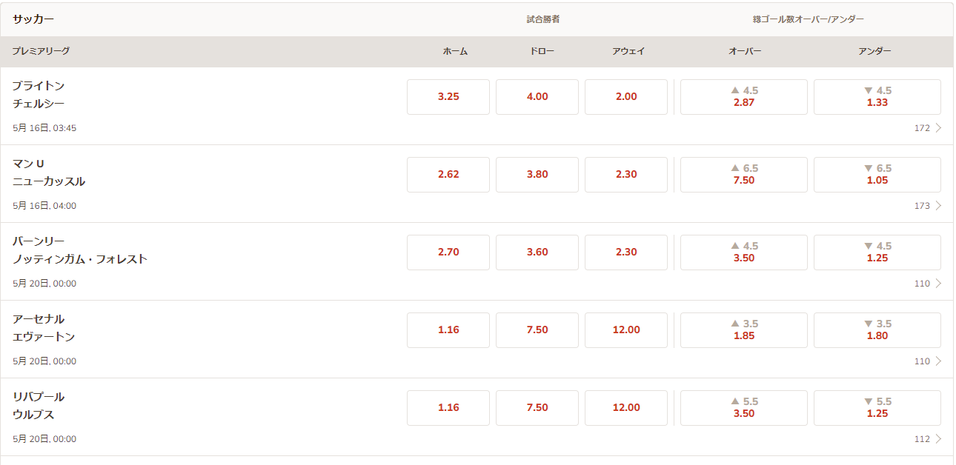Select マン U home win odds 2.62
Viewport: 956px width, 465px height.
tap(448, 175)
